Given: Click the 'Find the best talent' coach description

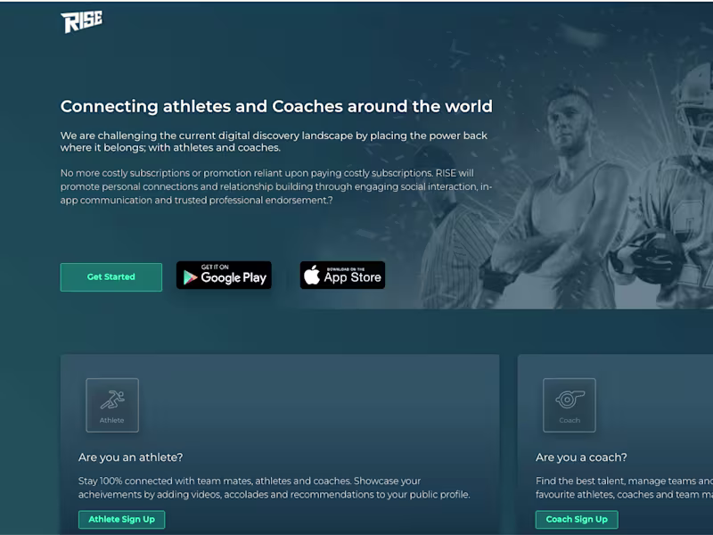Looking at the screenshot, I should [624, 488].
